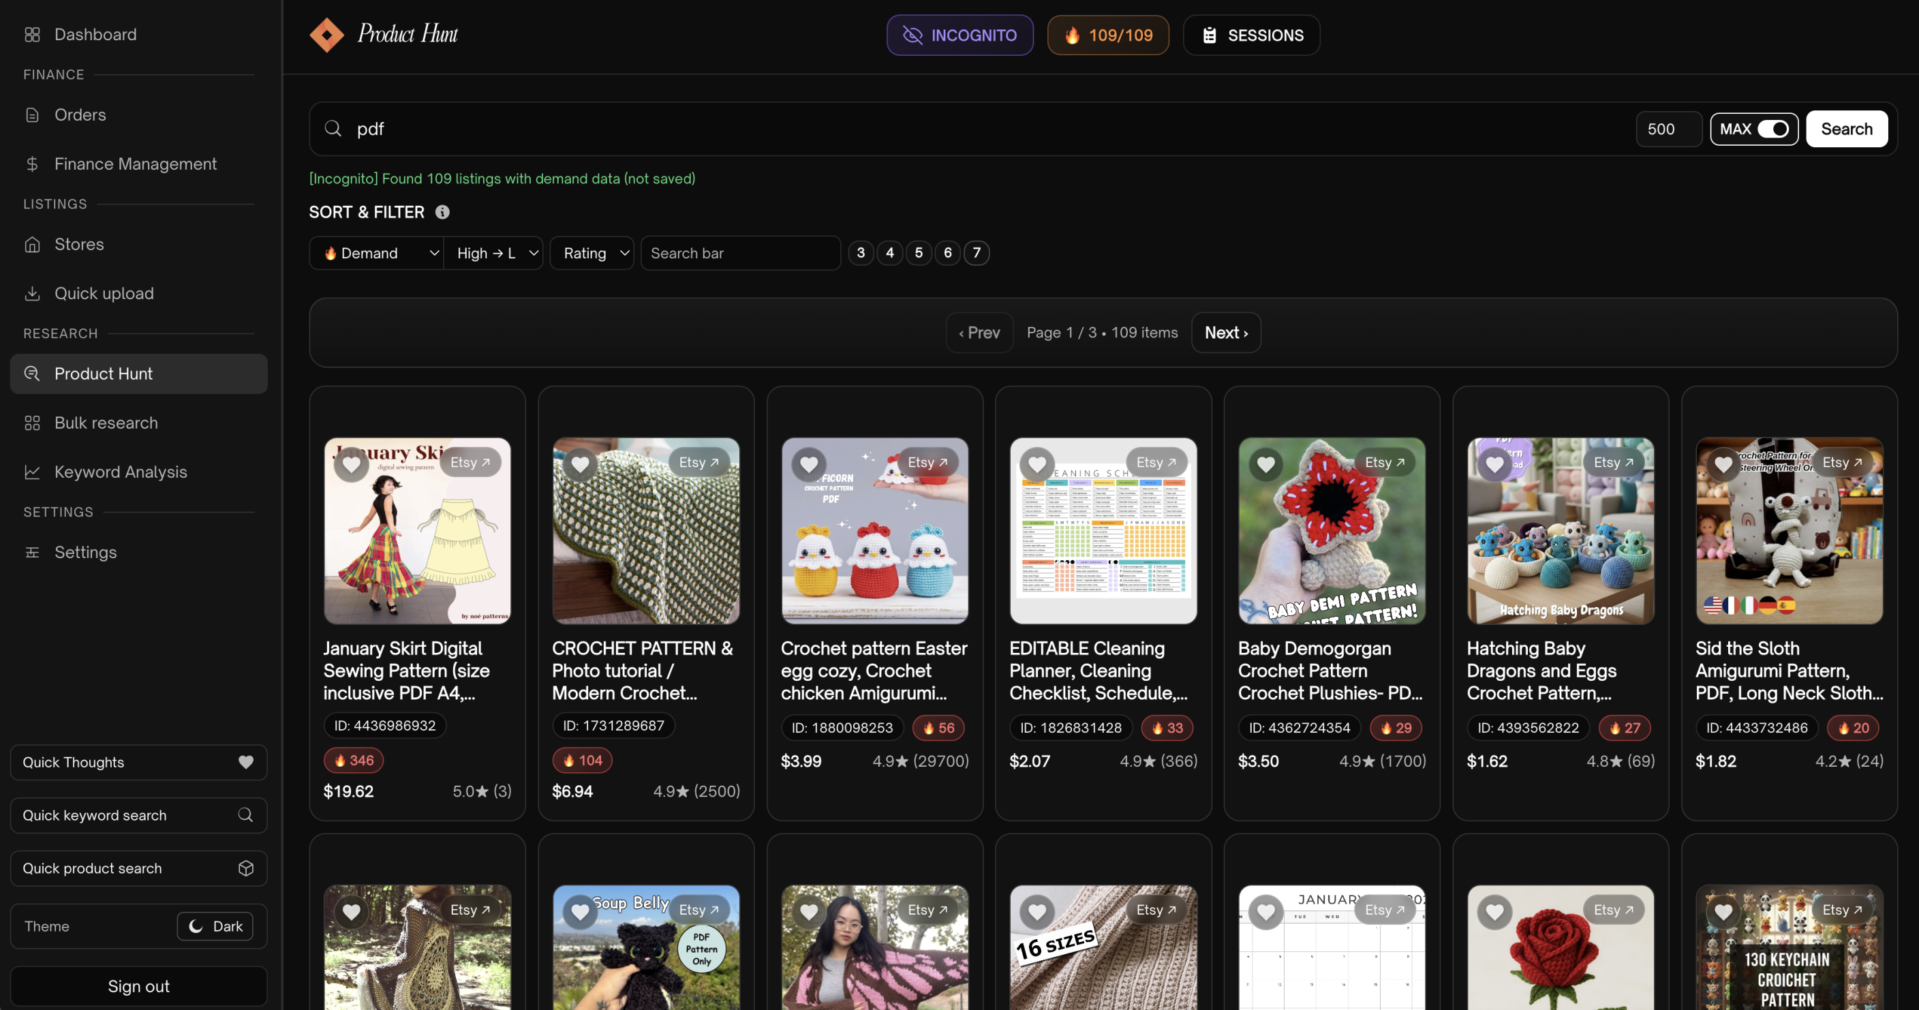Click the Search button
The image size is (1919, 1010).
point(1846,128)
